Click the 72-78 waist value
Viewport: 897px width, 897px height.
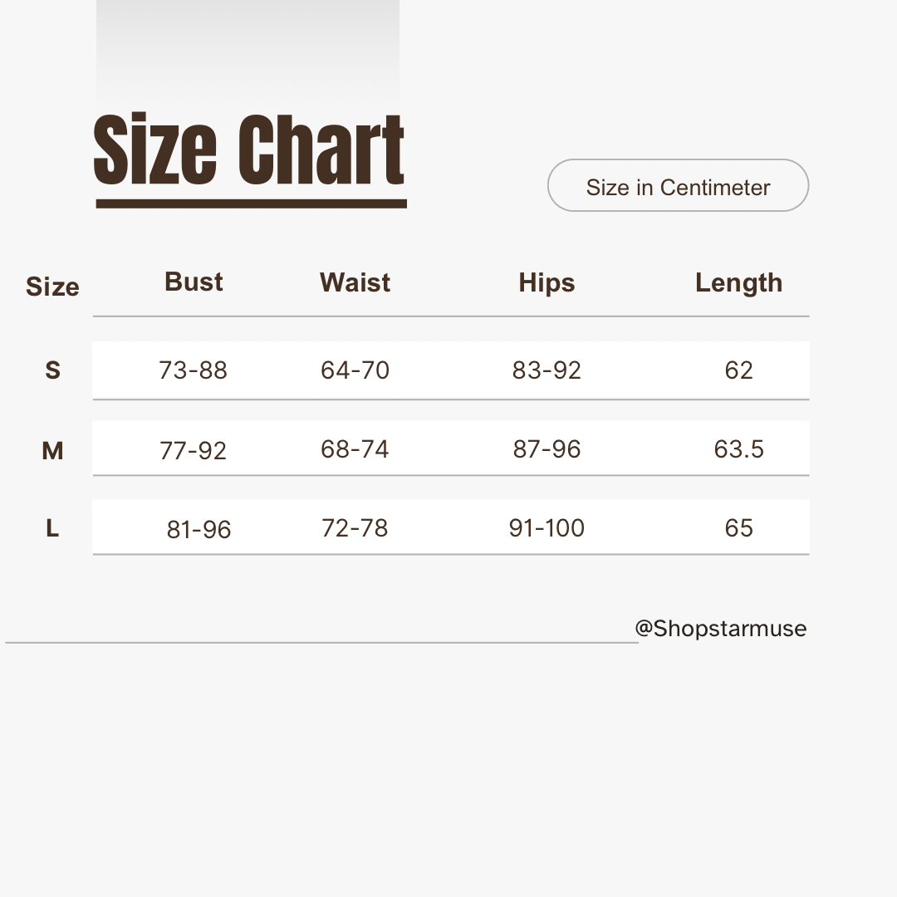pos(355,528)
